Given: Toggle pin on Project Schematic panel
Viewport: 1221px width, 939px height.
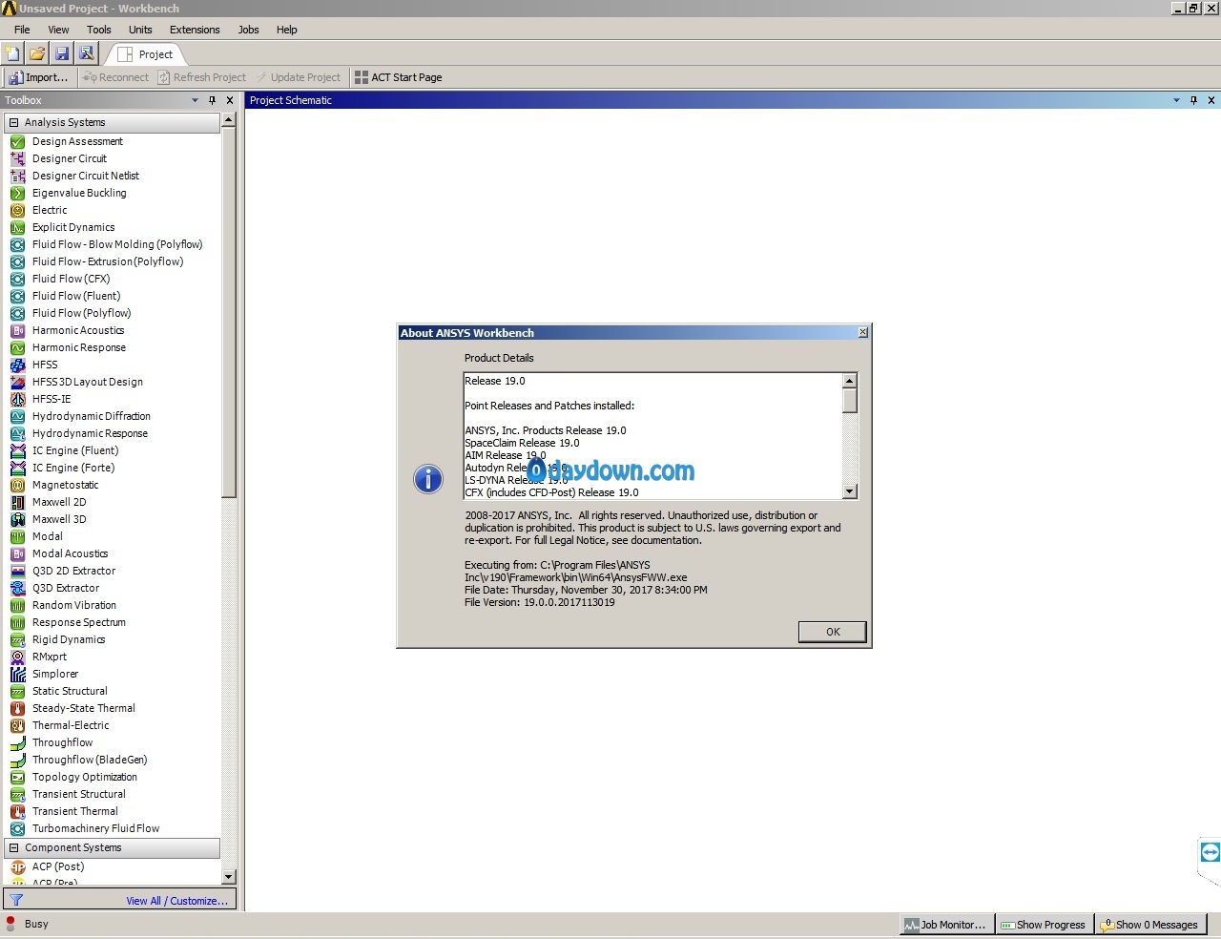Looking at the screenshot, I should 1193,100.
